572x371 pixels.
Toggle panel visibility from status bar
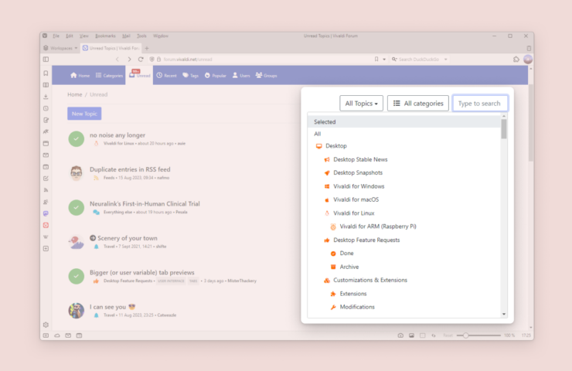[46, 335]
